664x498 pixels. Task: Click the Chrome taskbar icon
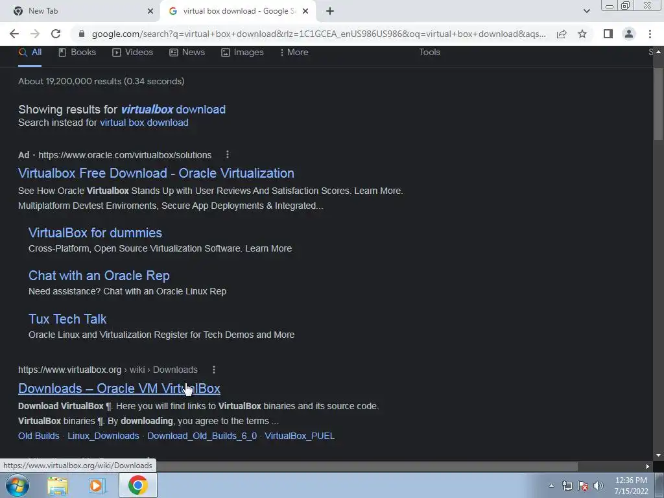click(137, 486)
